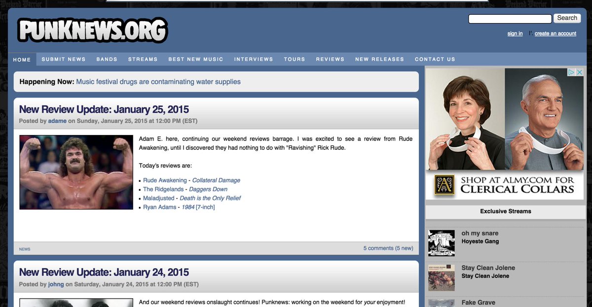The image size is (592, 307).
Task: Click into the search text field
Action: (x=510, y=19)
